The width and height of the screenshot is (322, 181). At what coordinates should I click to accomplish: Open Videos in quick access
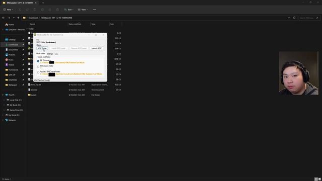[10, 65]
